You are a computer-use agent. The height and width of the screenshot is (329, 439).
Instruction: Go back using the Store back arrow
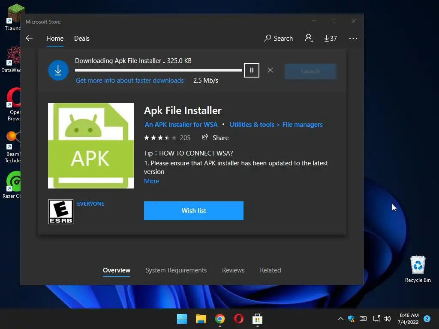[x=29, y=38]
